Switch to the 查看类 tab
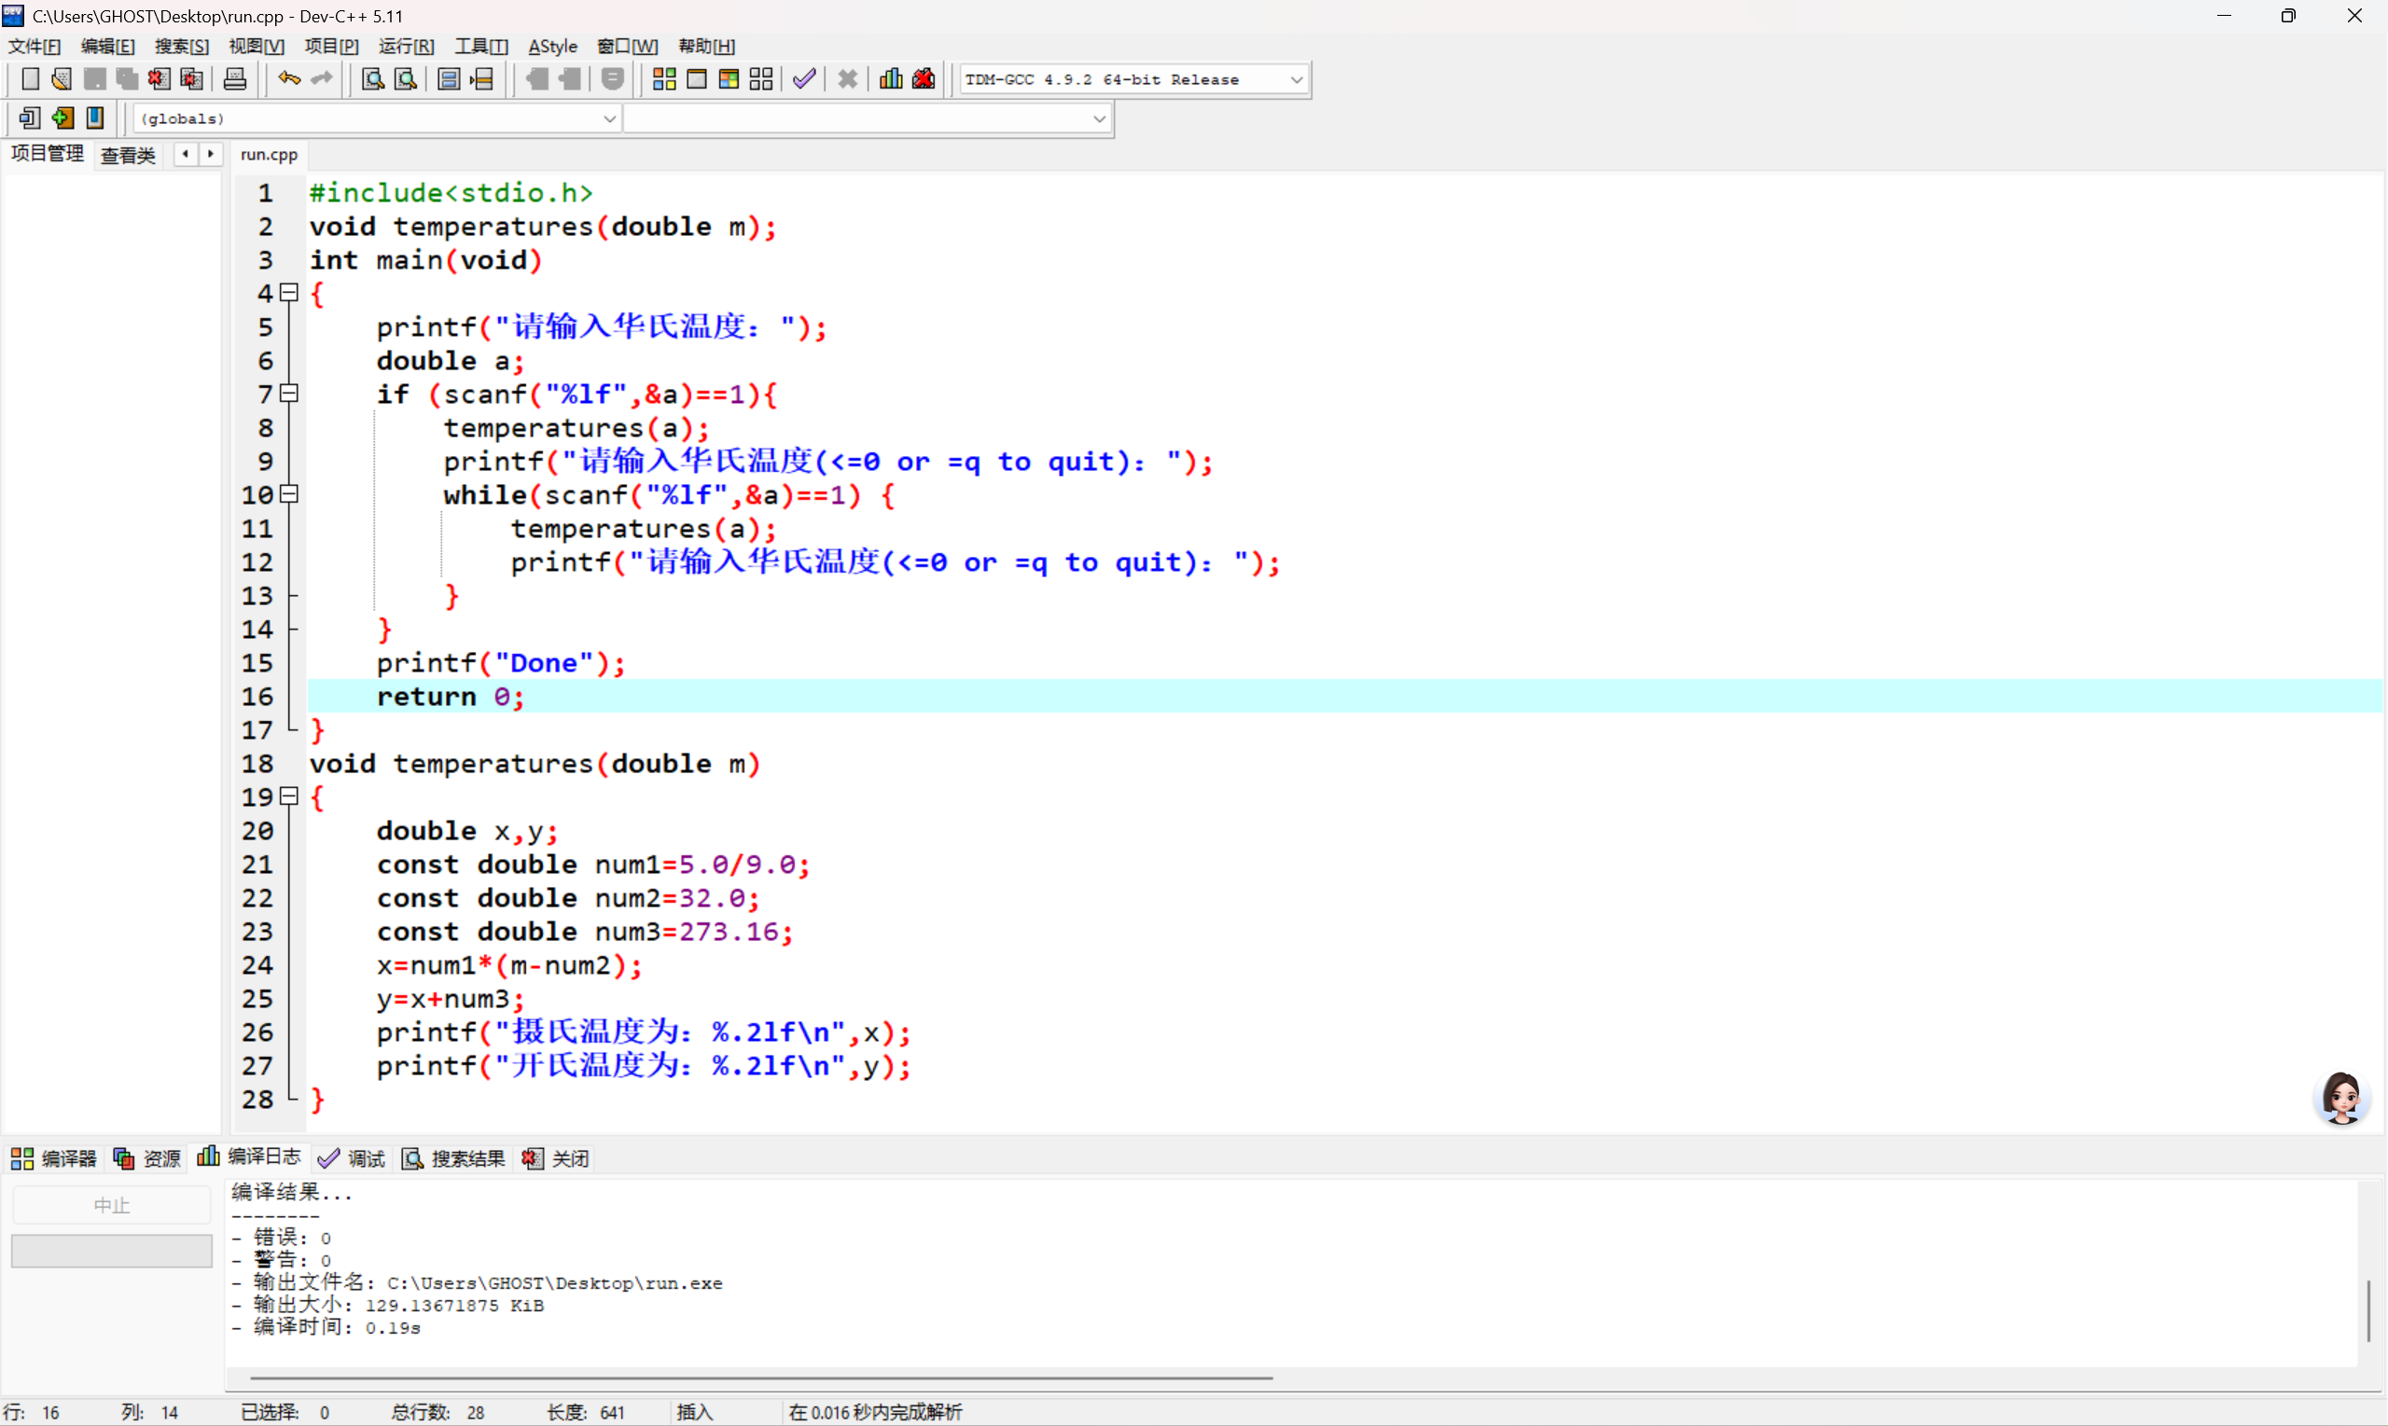The height and width of the screenshot is (1426, 2388). (x=128, y=155)
